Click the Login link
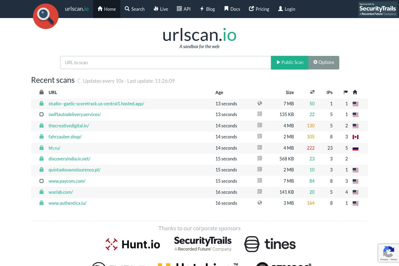 click(x=286, y=9)
